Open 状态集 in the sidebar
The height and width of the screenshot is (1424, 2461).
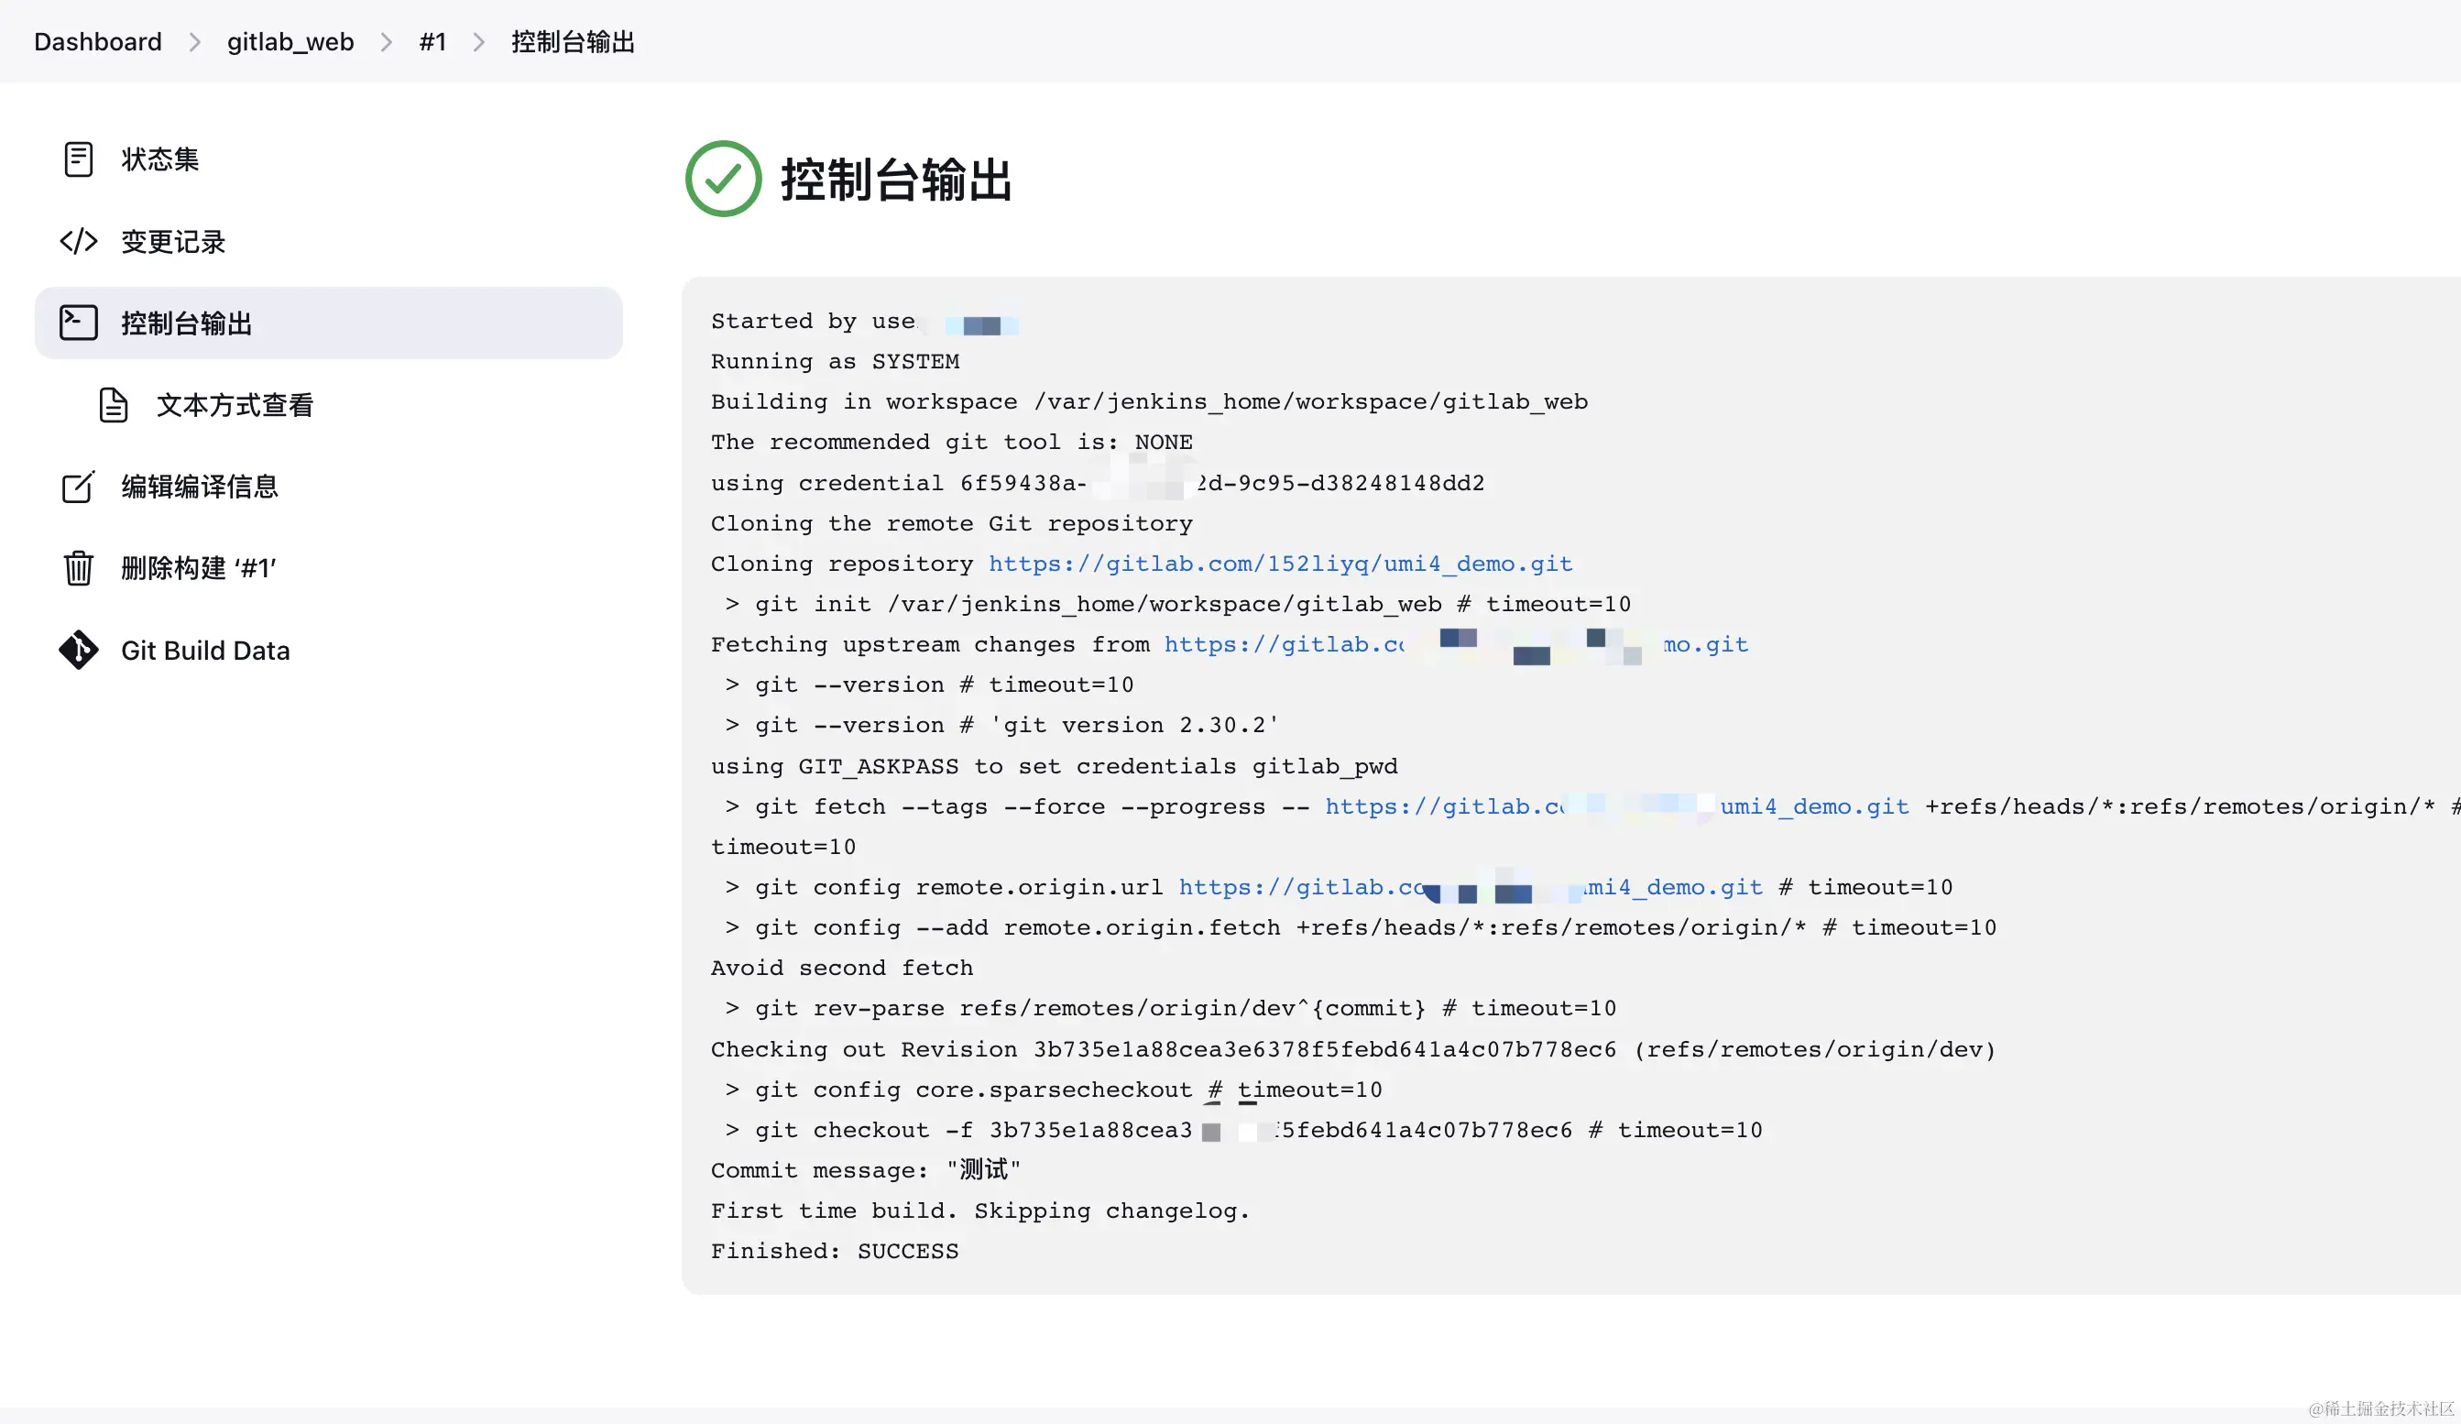159,159
